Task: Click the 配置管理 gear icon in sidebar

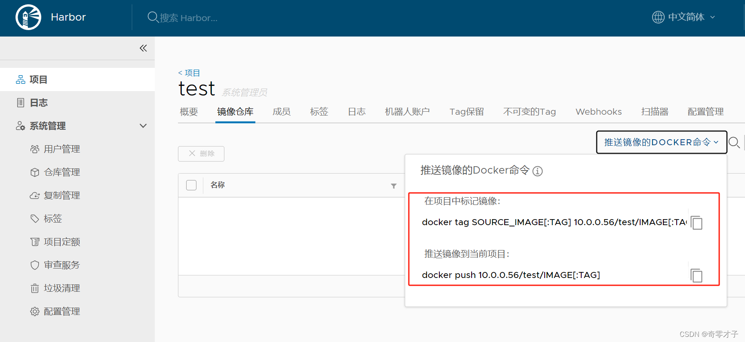Action: click(x=35, y=311)
